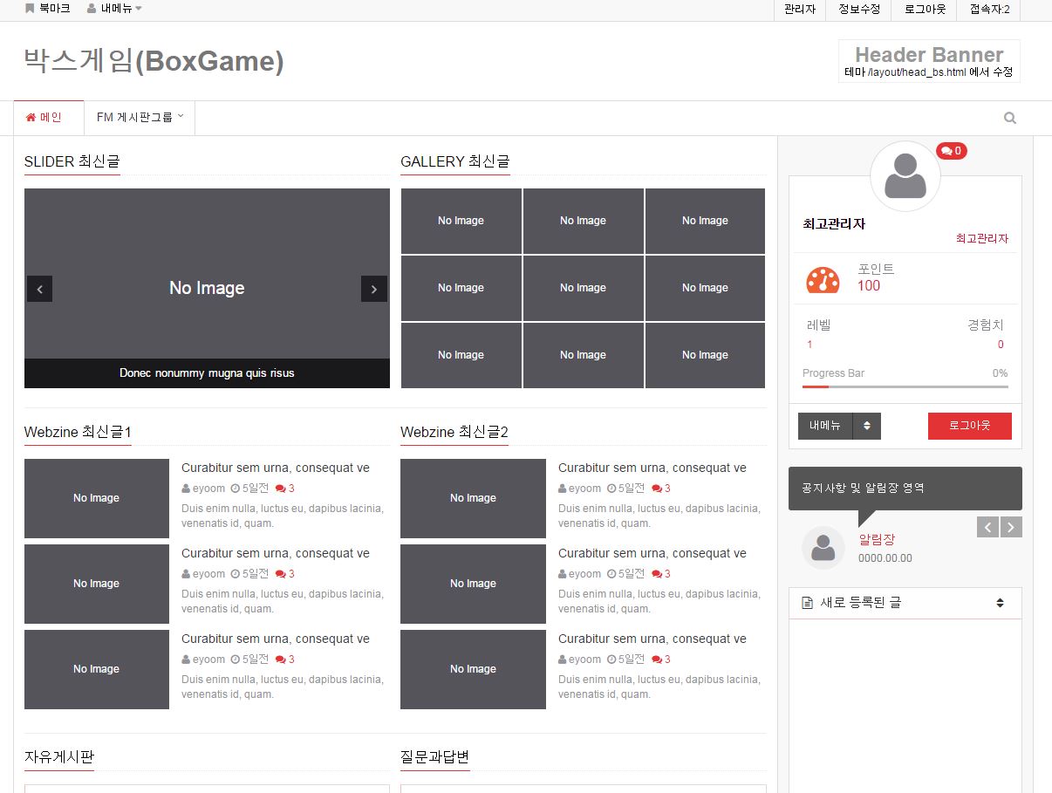This screenshot has width=1052, height=793.
Task: Go to the previous notice
Action: pos(987,527)
